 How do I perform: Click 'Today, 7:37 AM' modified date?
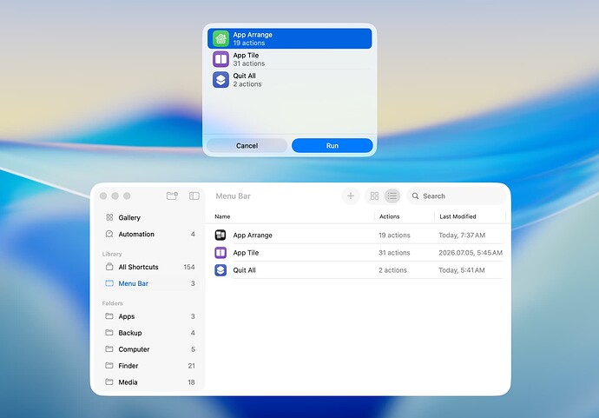[462, 236]
